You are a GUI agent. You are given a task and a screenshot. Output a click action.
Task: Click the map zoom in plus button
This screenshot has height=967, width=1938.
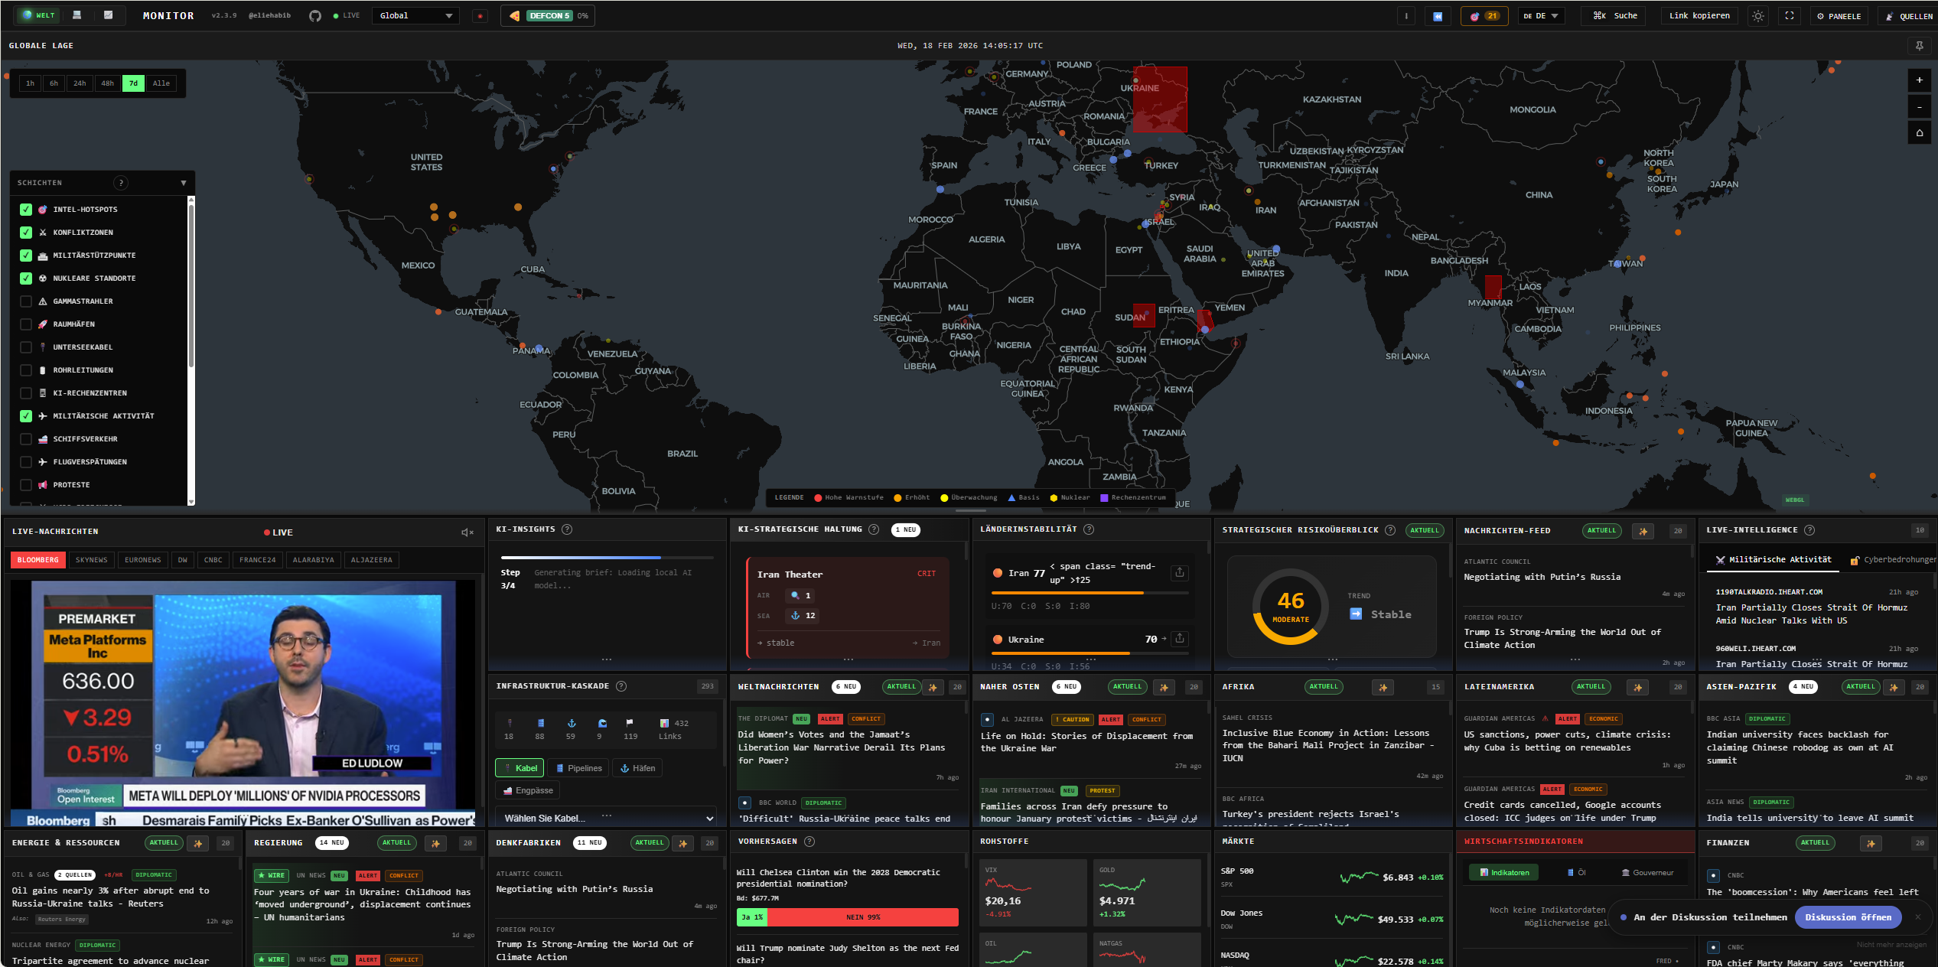(x=1919, y=80)
